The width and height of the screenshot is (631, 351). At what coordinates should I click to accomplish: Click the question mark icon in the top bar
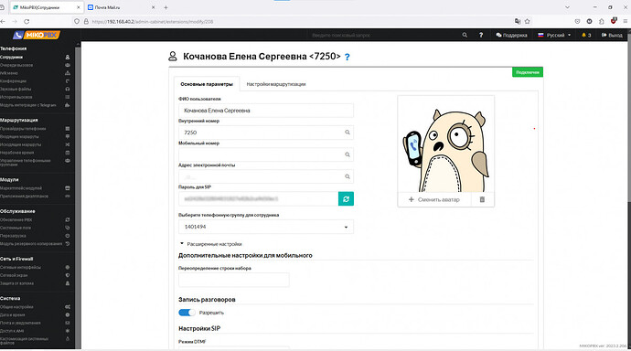481,35
